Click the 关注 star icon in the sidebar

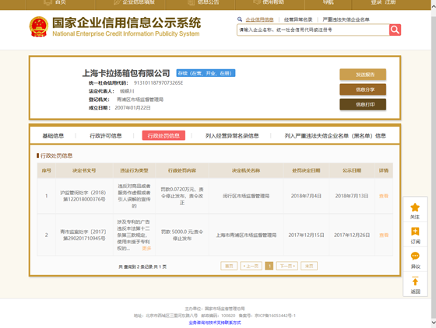click(415, 208)
